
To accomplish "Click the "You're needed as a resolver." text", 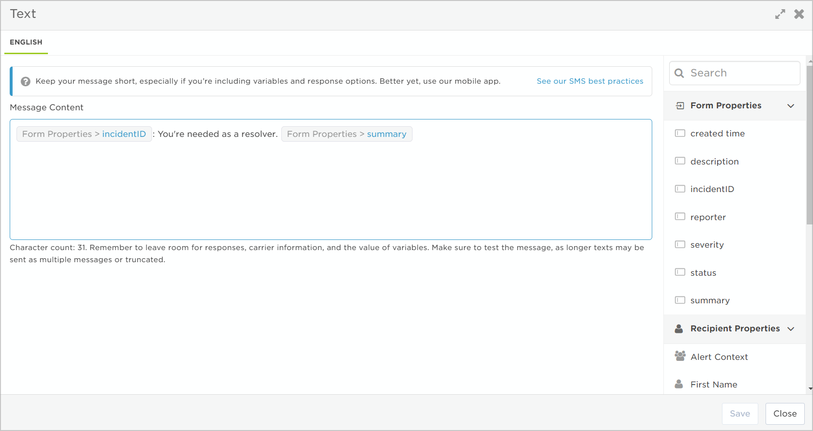I will [218, 134].
